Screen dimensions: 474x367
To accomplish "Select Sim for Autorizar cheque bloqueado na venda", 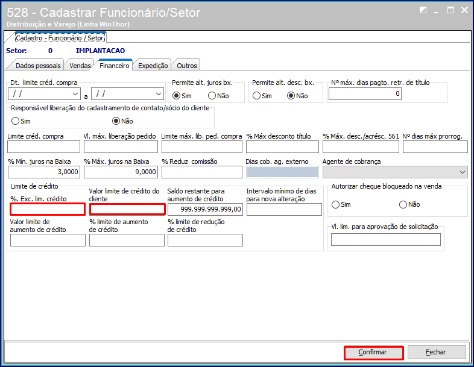I will 335,204.
